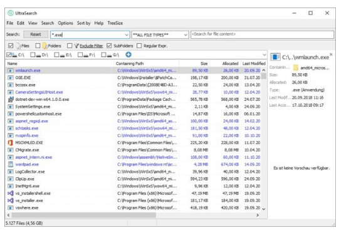Viewport: 339px width, 230px height.
Task: Click the vertical scrollbar up arrow
Action: coord(264,70)
